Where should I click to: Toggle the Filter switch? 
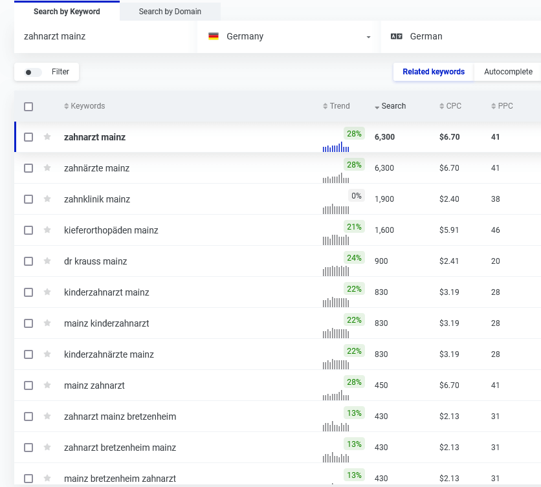[33, 72]
